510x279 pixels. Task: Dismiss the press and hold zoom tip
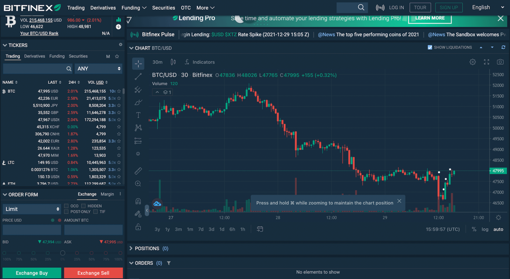click(399, 201)
